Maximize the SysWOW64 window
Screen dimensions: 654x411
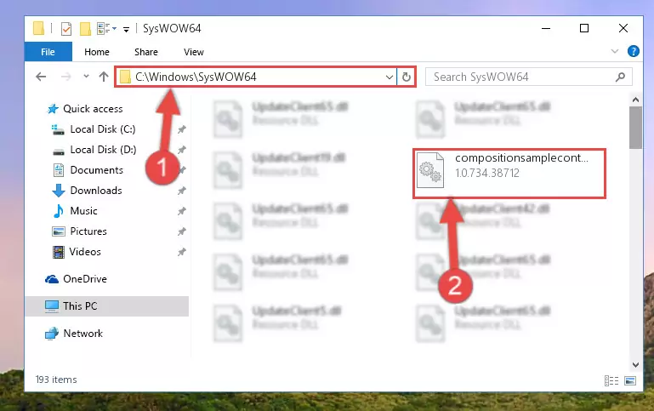[x=584, y=28]
